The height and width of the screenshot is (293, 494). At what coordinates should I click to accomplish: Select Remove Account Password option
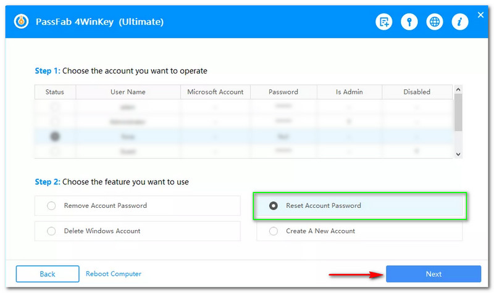(51, 205)
